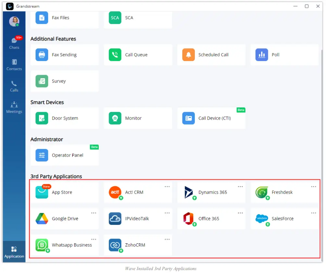Launch the App Store application
The image size is (326, 273).
62,192
